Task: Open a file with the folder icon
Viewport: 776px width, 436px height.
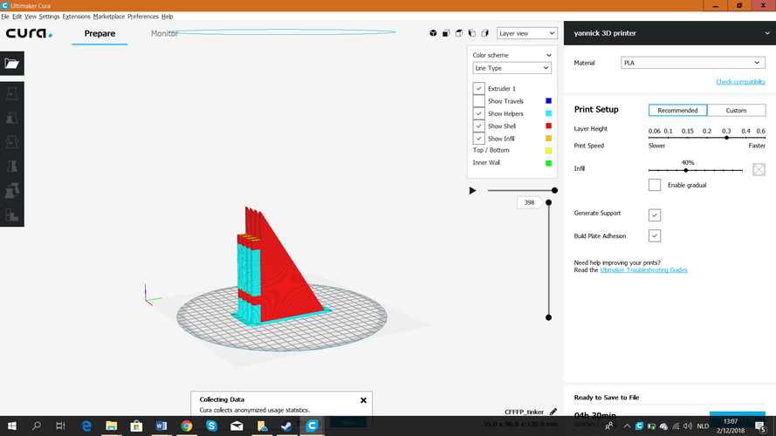Action: 12,64
